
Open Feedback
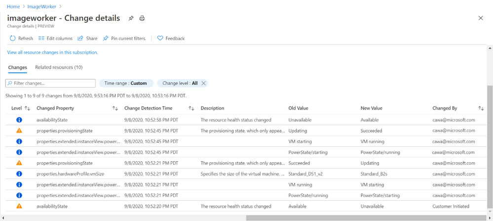[171, 38]
